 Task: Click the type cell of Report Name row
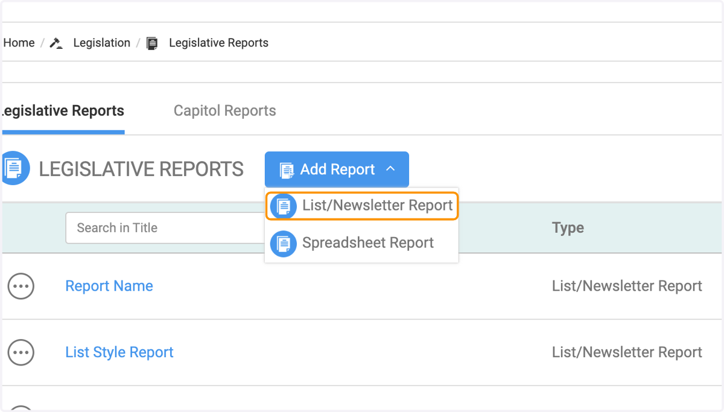click(x=627, y=286)
